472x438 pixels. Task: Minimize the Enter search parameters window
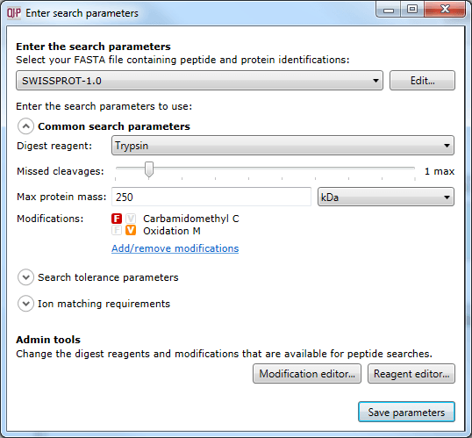pyautogui.click(x=389, y=9)
